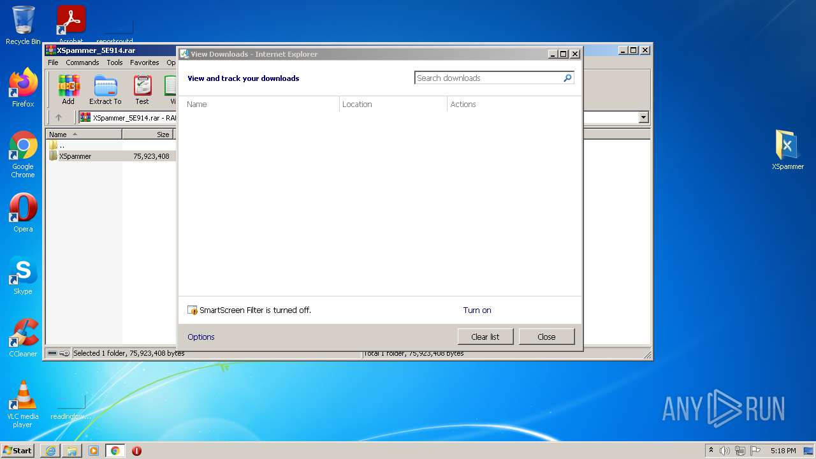
Task: Open the WinRAR Favorites menu
Action: (145, 62)
